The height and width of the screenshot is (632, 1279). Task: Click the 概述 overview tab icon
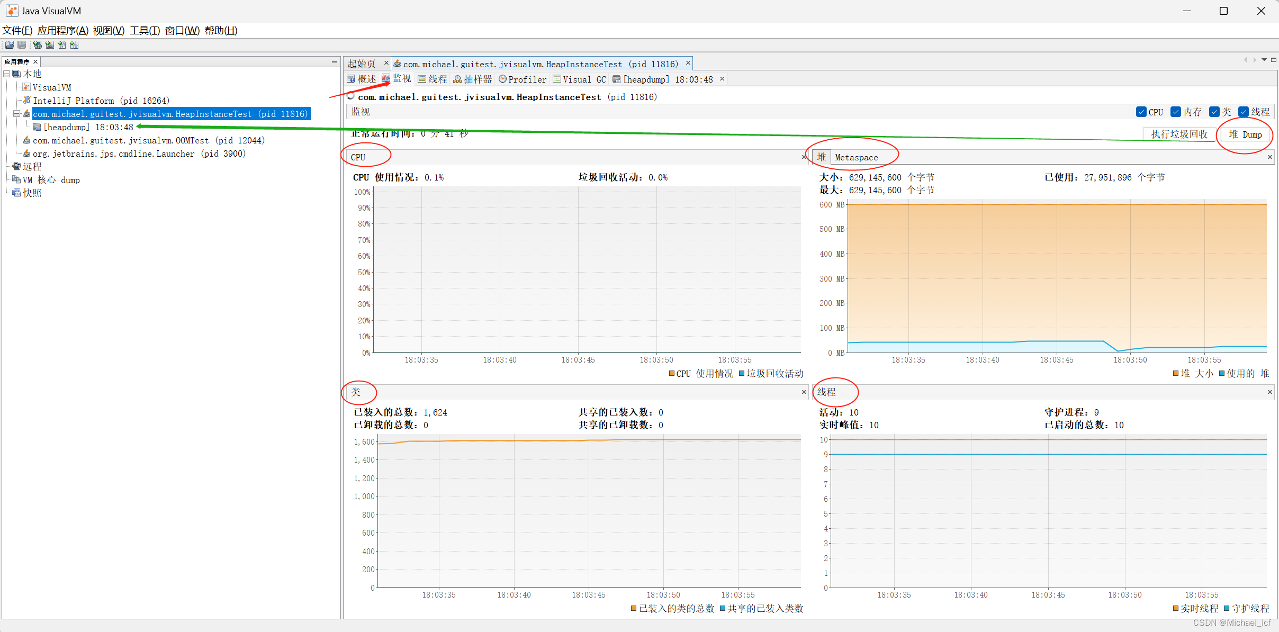point(351,79)
